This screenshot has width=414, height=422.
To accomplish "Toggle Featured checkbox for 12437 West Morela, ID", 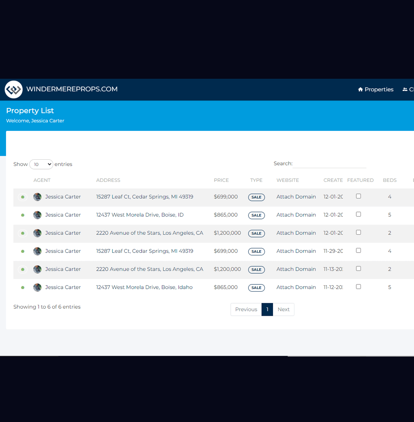I will [358, 214].
